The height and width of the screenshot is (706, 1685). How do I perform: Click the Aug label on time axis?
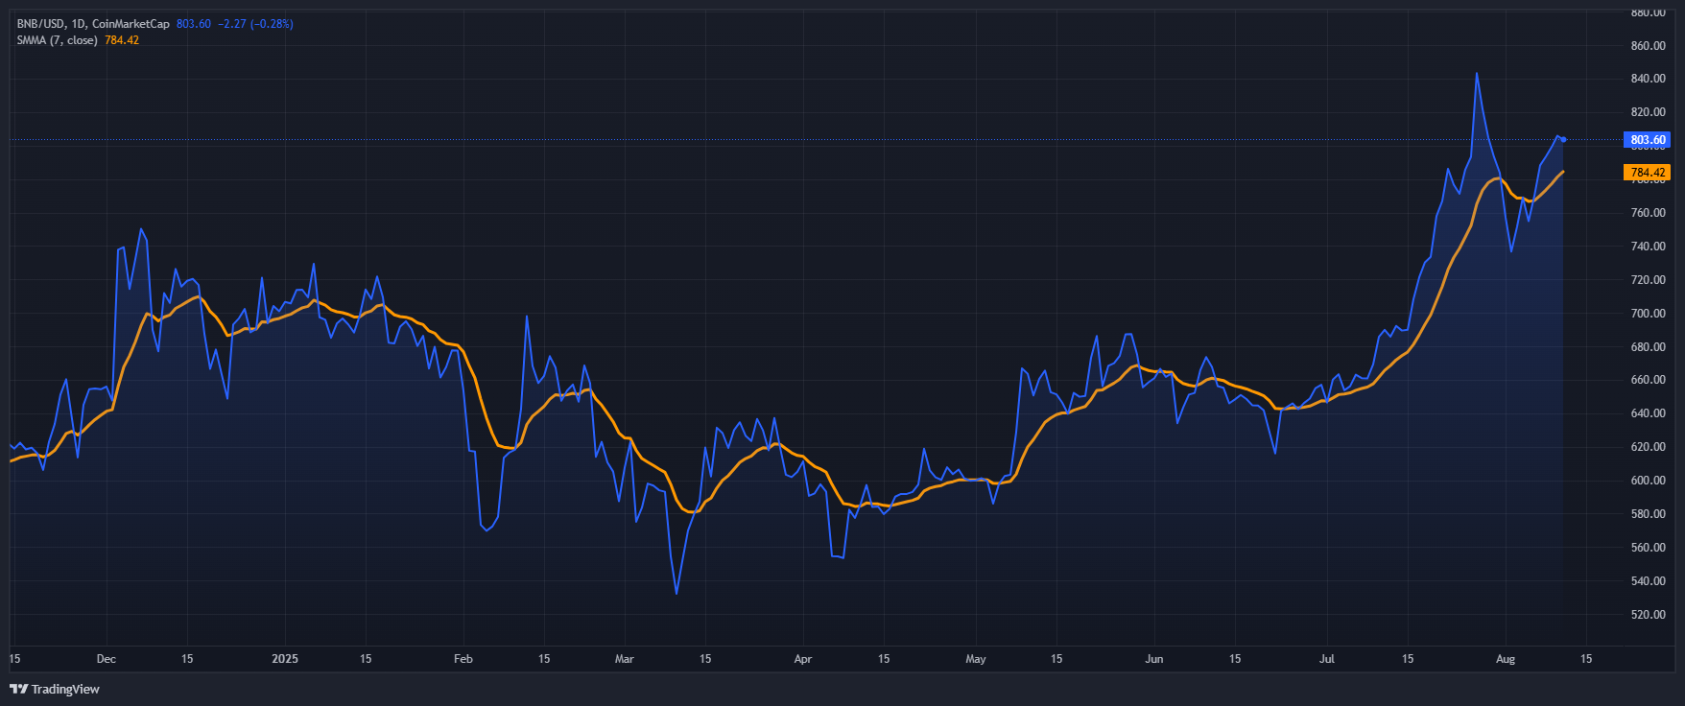(1506, 659)
